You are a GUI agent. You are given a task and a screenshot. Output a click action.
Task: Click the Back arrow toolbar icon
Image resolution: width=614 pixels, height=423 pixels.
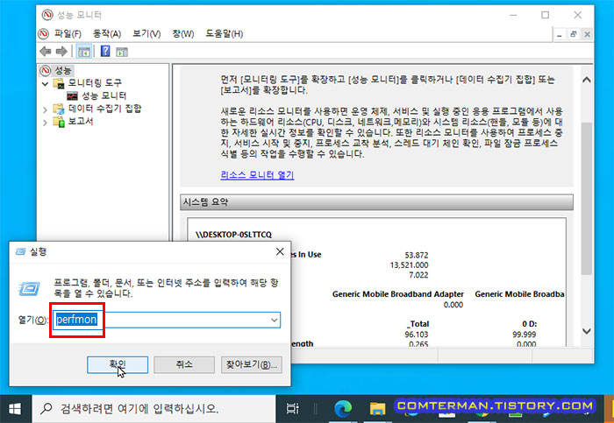pyautogui.click(x=46, y=51)
